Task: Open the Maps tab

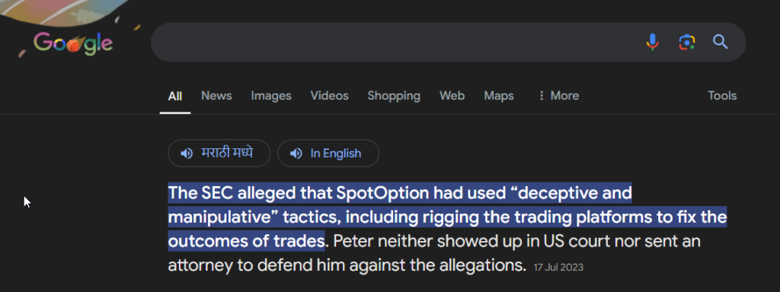Action: [x=498, y=95]
